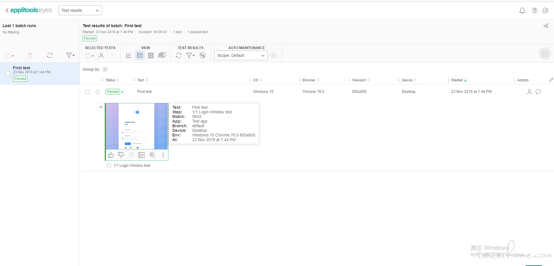The width and height of the screenshot is (554, 266).
Task: Sort by Device column
Action: [x=409, y=80]
